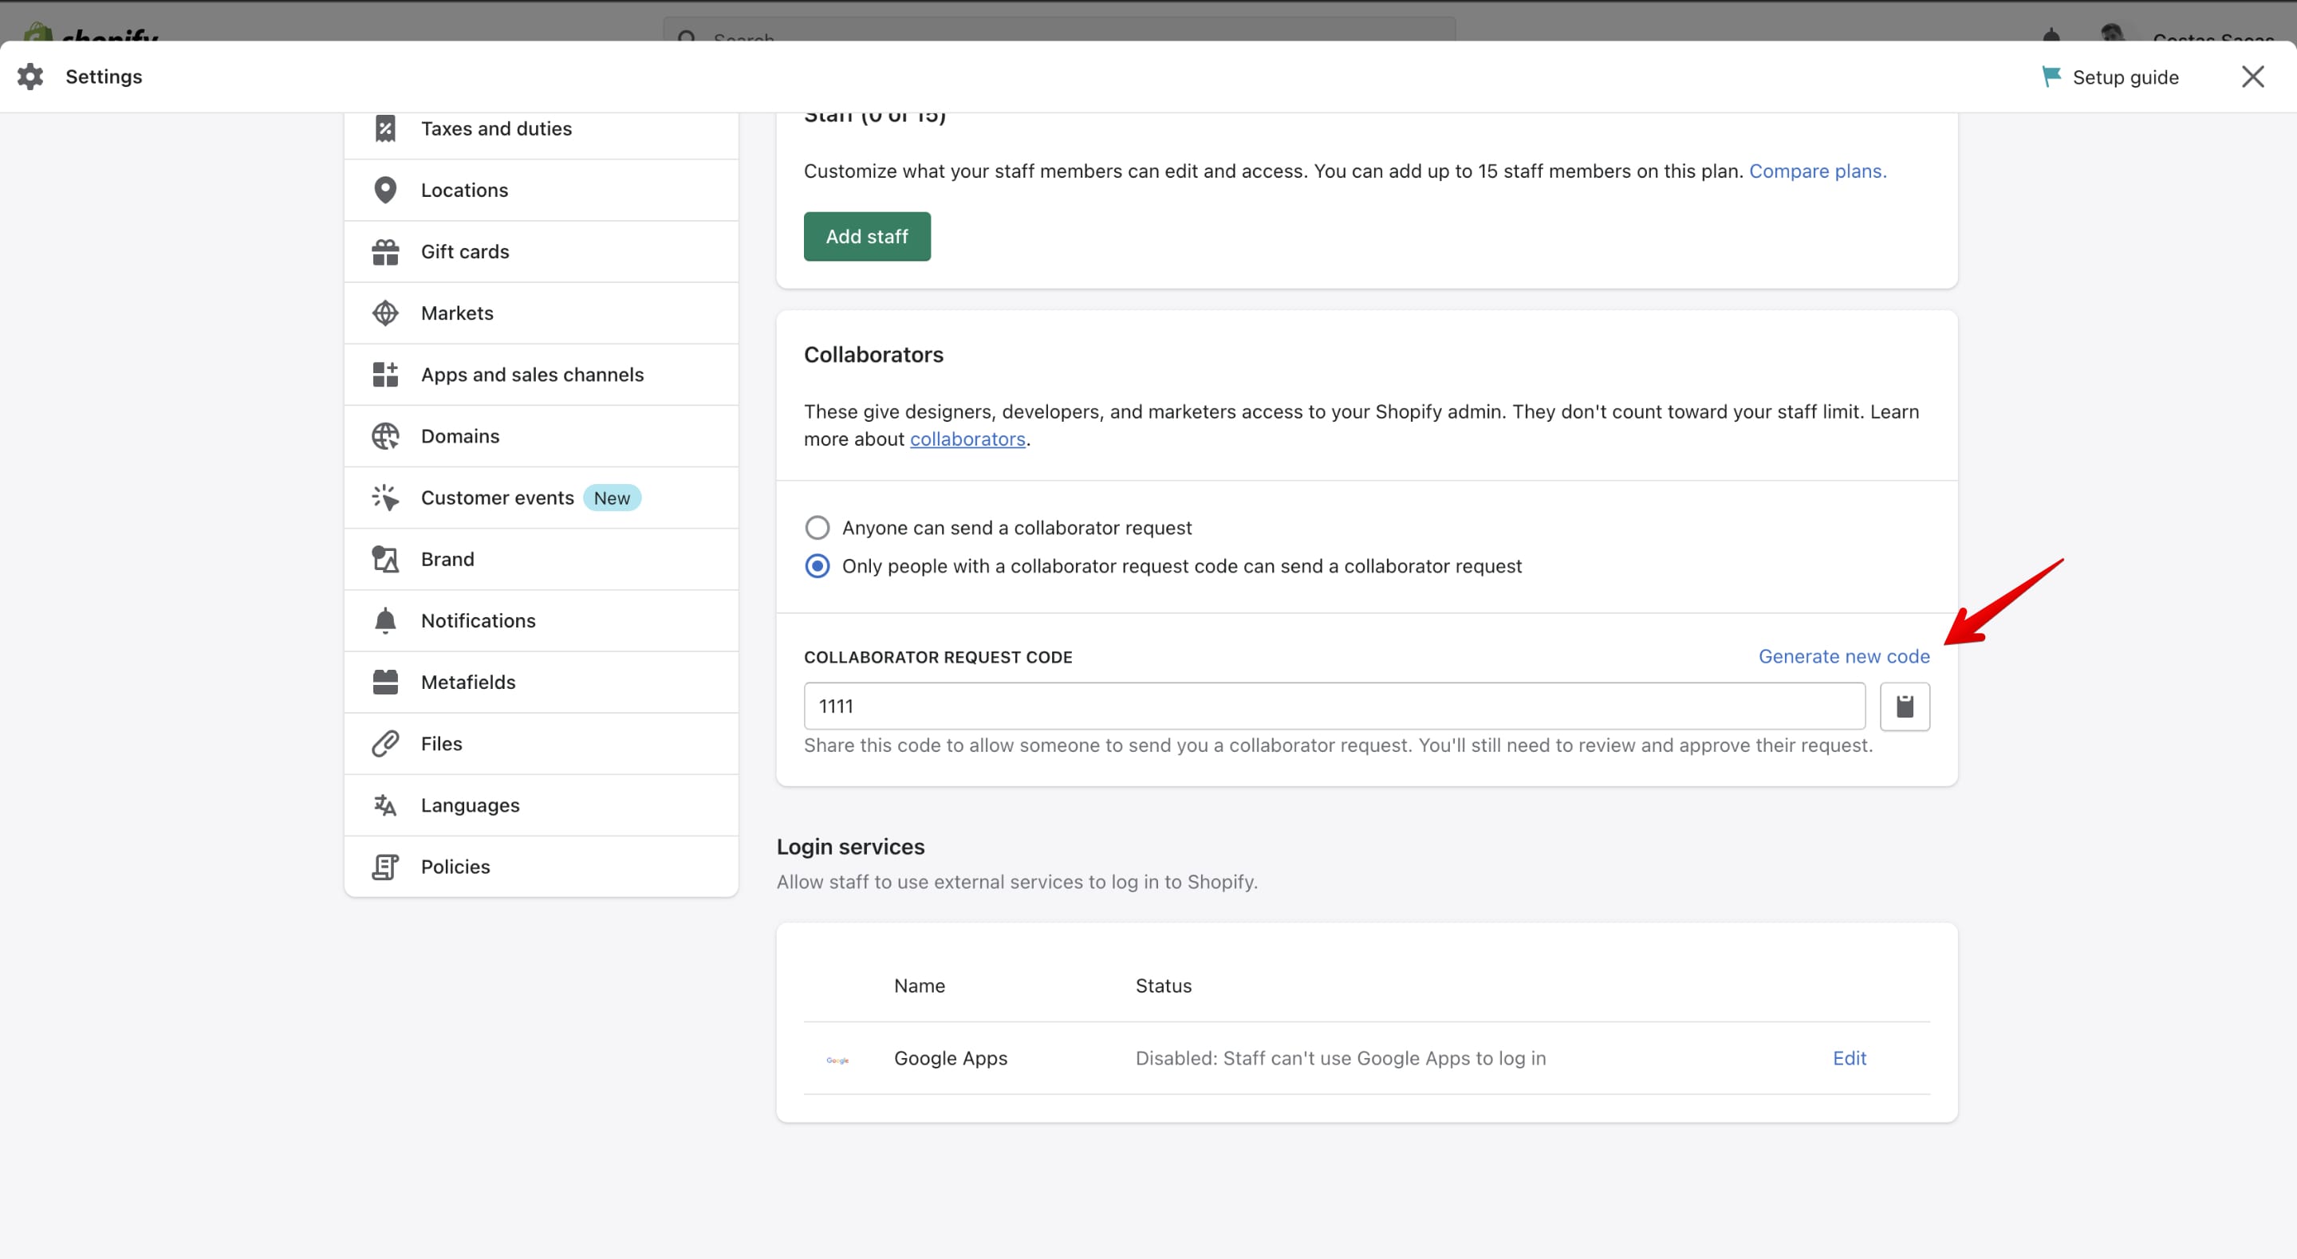Select the Gift cards icon
This screenshot has width=2297, height=1259.
pos(385,250)
